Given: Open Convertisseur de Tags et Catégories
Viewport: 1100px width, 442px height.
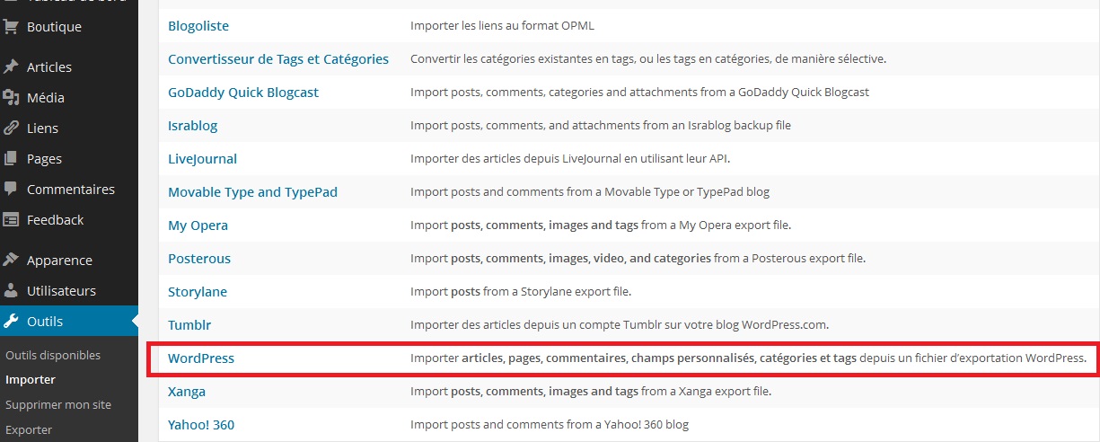Looking at the screenshot, I should tap(278, 59).
